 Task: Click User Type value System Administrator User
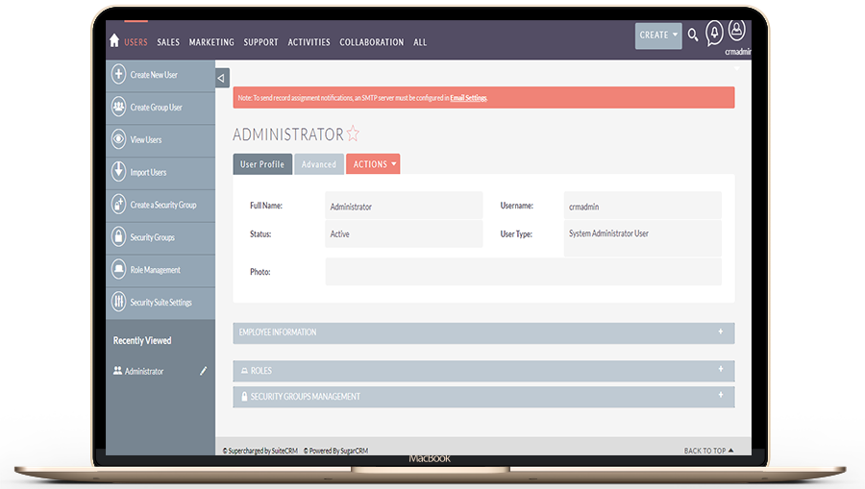[x=608, y=233]
